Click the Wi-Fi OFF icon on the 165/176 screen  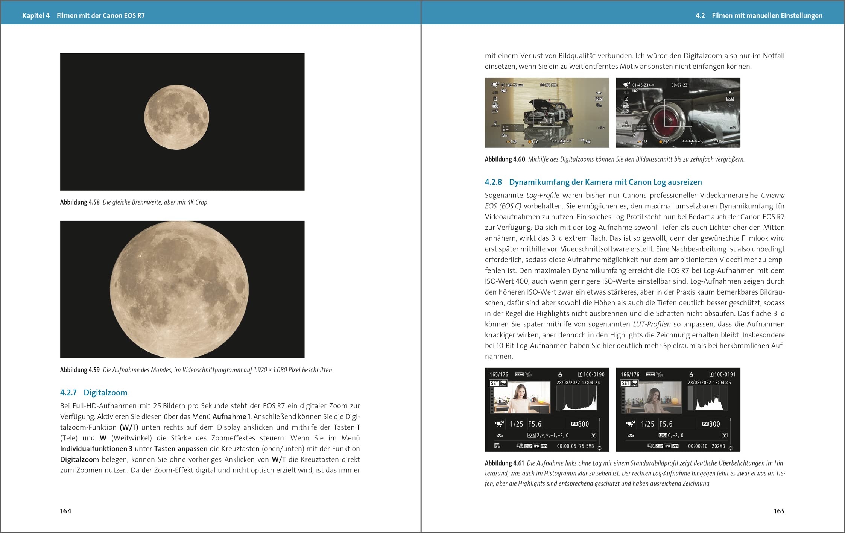pyautogui.click(x=529, y=374)
